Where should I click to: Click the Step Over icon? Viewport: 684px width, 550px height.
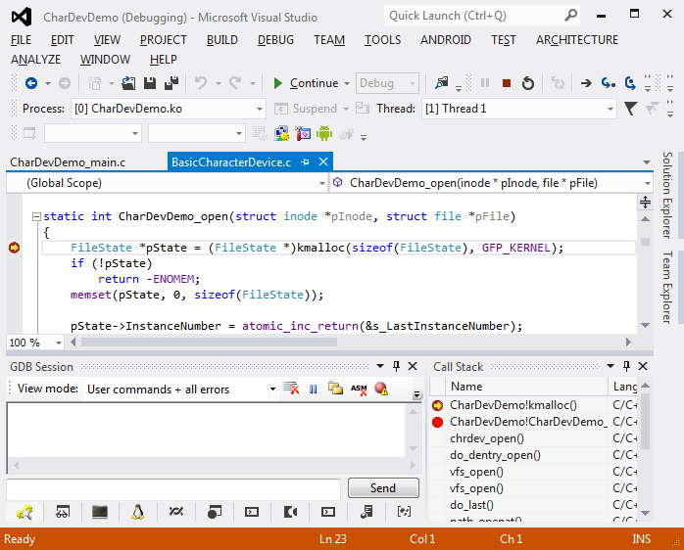pos(630,83)
